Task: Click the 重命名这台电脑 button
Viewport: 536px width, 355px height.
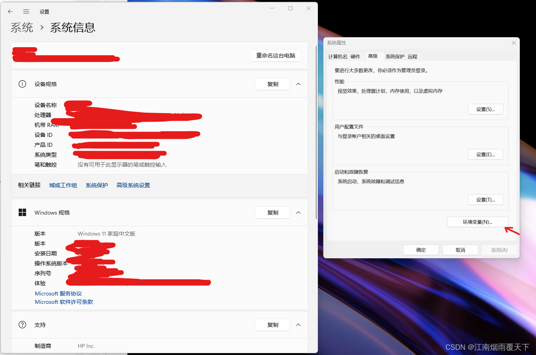Action: tap(276, 56)
